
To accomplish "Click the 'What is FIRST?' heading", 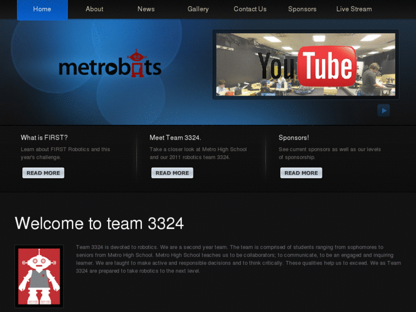I will (44, 137).
